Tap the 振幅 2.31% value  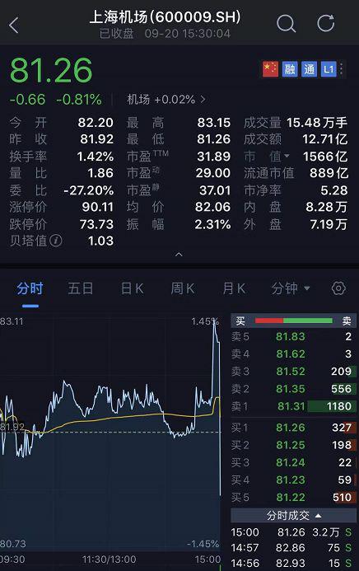212,224
